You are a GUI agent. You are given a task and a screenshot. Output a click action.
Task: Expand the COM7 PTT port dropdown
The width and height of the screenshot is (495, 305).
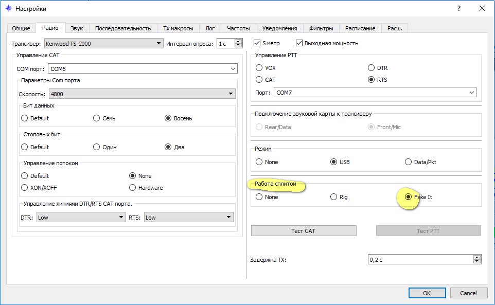tap(375, 93)
